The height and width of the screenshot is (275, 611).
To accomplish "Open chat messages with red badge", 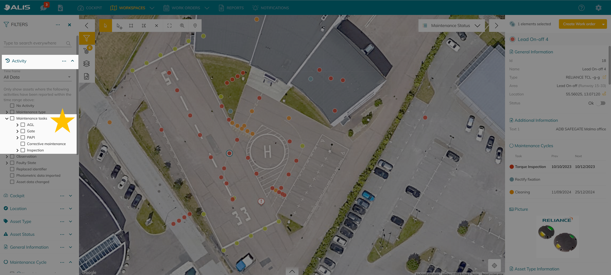I will (x=44, y=8).
